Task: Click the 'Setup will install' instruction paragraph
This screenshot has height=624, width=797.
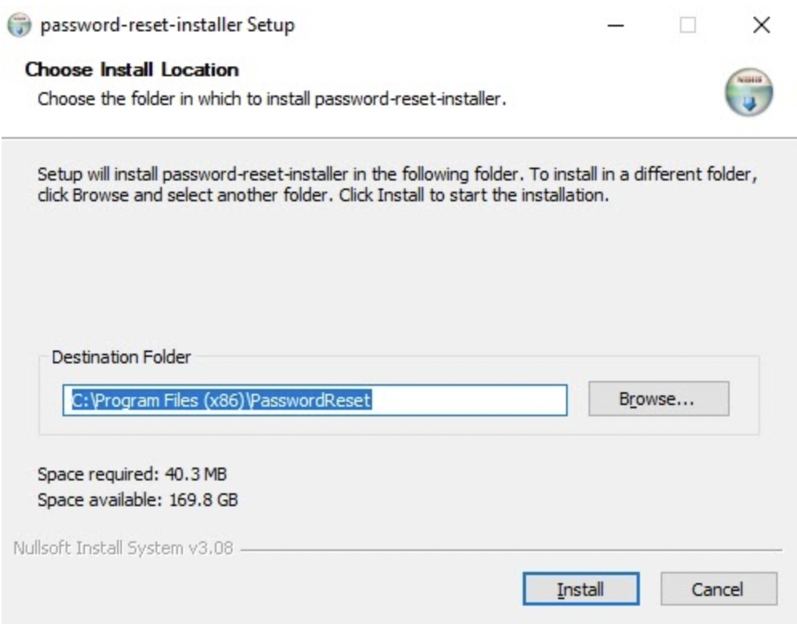Action: point(398,184)
